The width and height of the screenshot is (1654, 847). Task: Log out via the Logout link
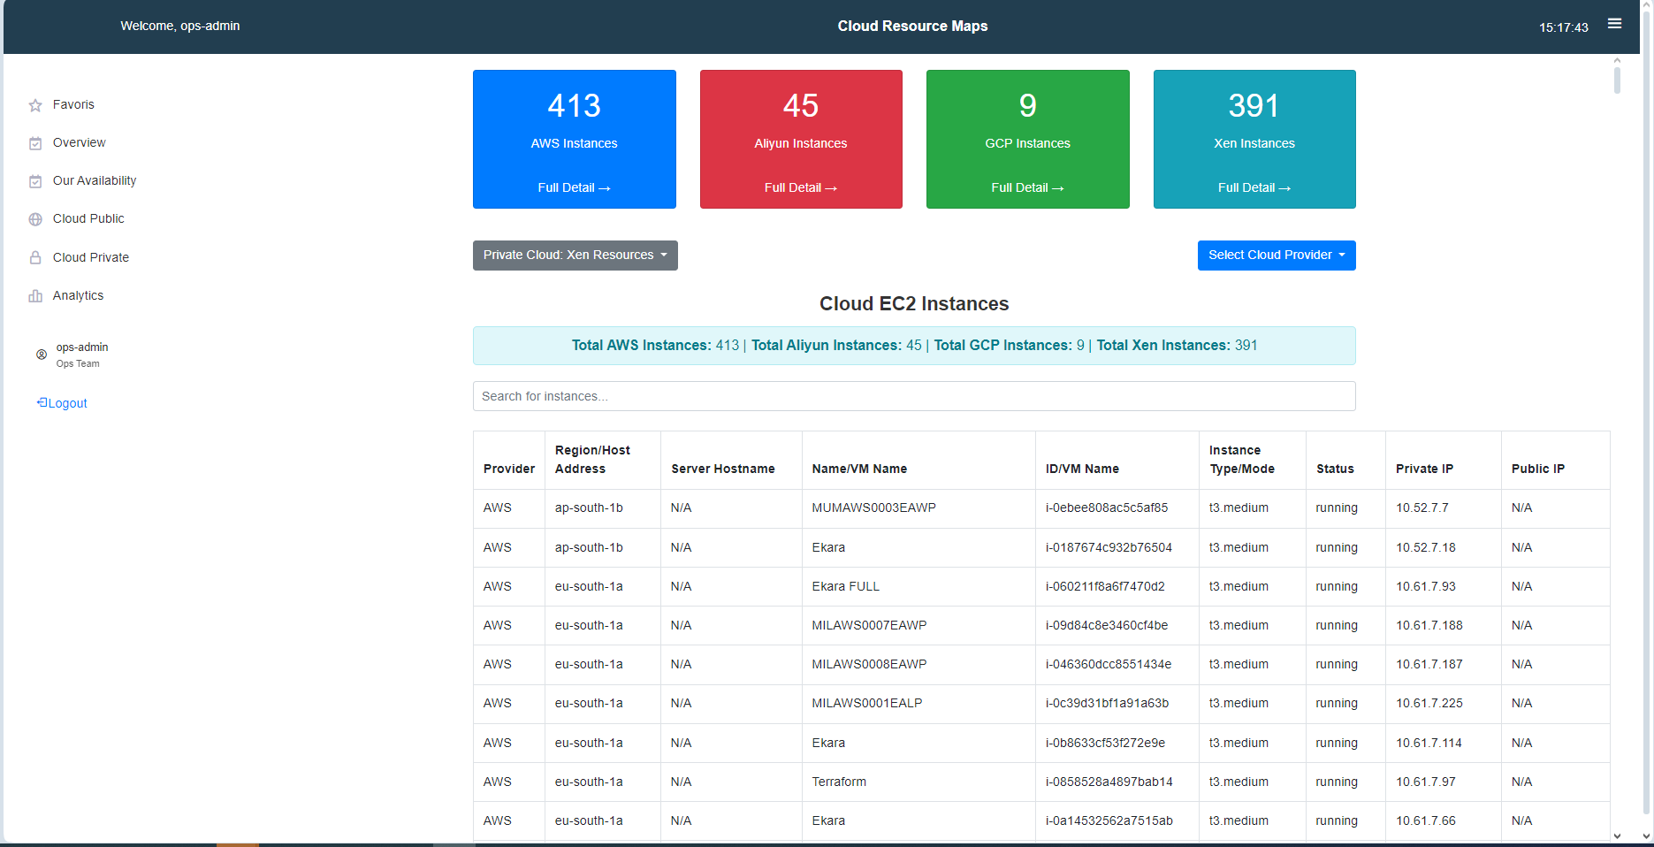point(67,403)
